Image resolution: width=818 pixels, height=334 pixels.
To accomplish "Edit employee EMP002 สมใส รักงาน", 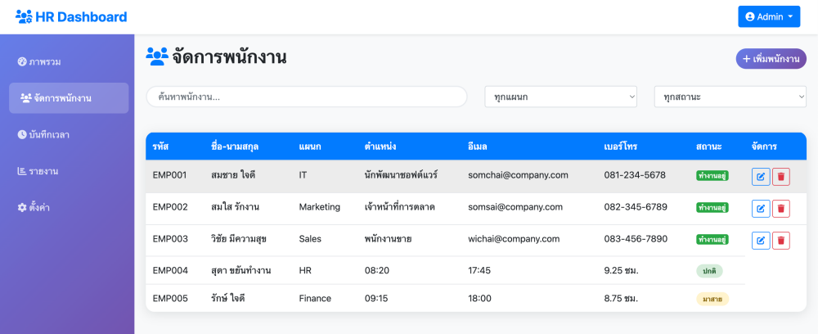I will click(x=761, y=209).
